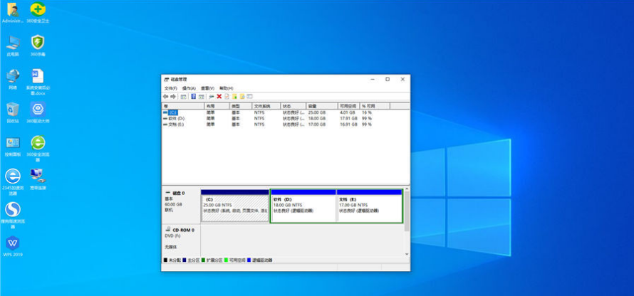Open the 文件(F) menu
Image resolution: width=634 pixels, height=296 pixels.
pyautogui.click(x=170, y=88)
